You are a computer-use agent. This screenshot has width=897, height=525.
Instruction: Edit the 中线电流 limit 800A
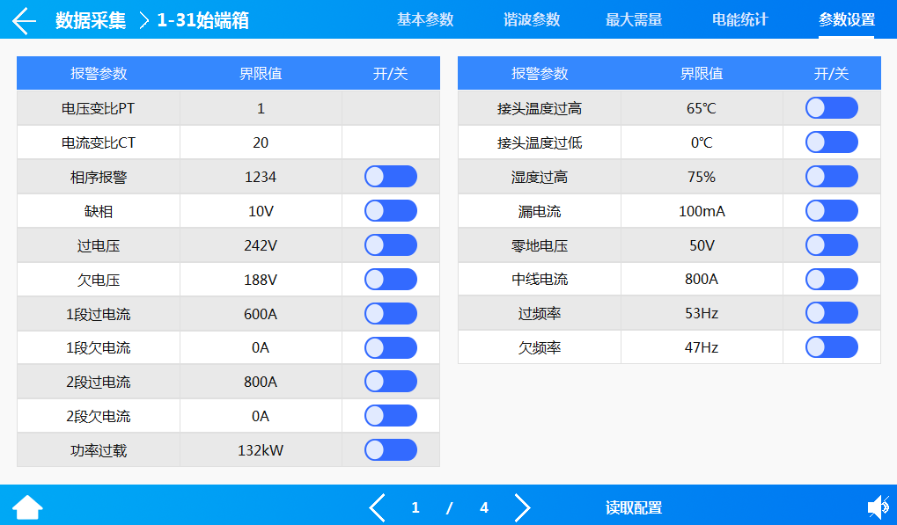coord(702,279)
